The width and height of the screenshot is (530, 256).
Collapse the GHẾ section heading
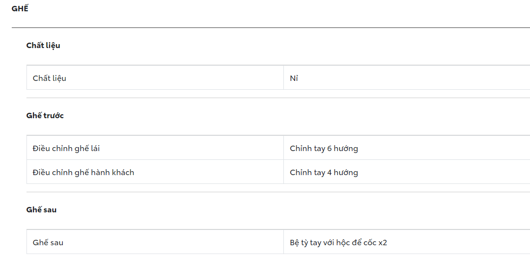tap(20, 9)
